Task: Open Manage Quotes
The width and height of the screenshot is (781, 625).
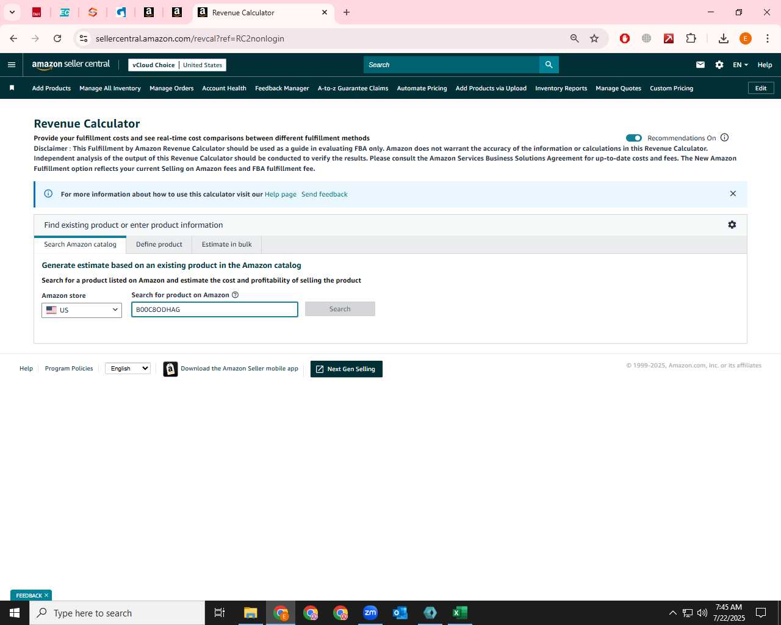Action: [618, 88]
